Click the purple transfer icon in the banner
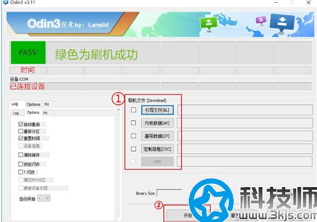Image resolution: width=317 pixels, height=222 pixels. click(x=261, y=20)
